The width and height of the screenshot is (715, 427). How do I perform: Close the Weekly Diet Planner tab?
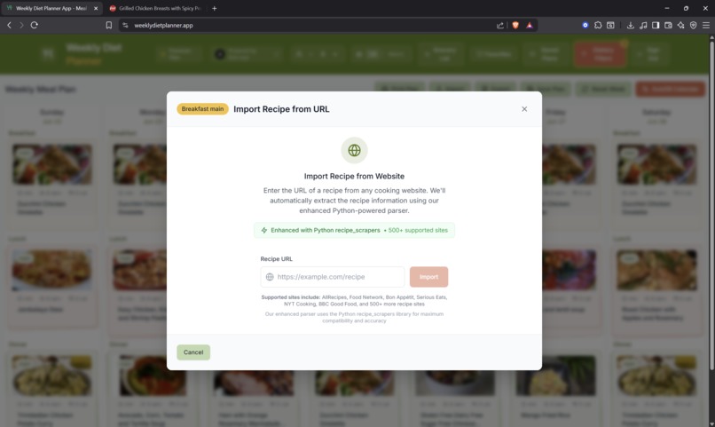[x=96, y=8]
